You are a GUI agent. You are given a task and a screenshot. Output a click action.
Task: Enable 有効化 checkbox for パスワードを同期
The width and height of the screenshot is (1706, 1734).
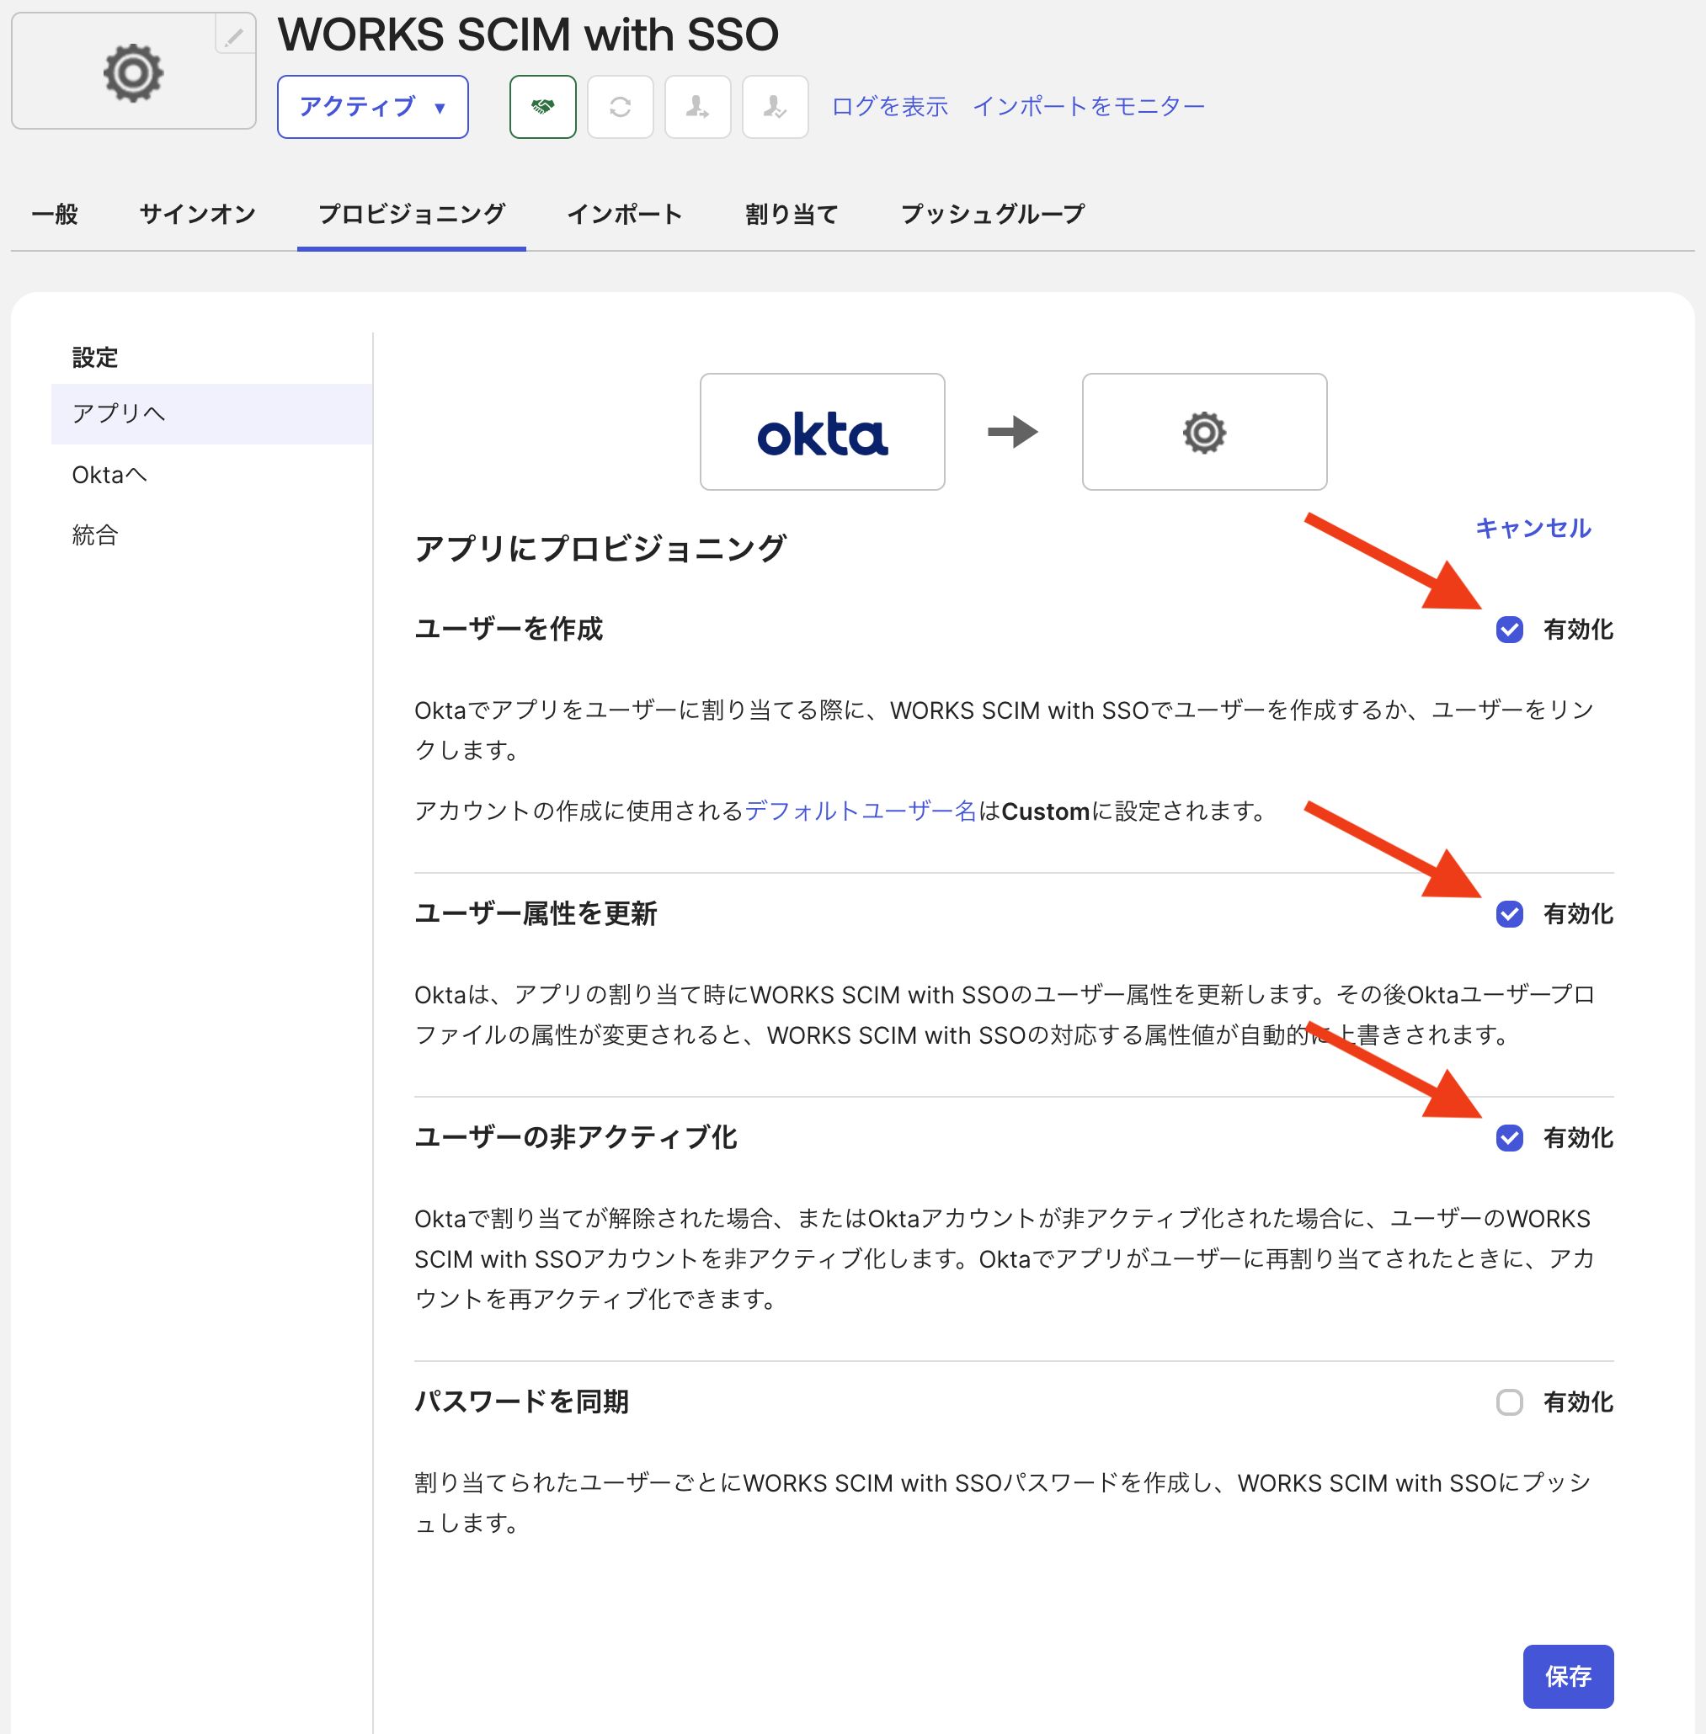click(1510, 1402)
